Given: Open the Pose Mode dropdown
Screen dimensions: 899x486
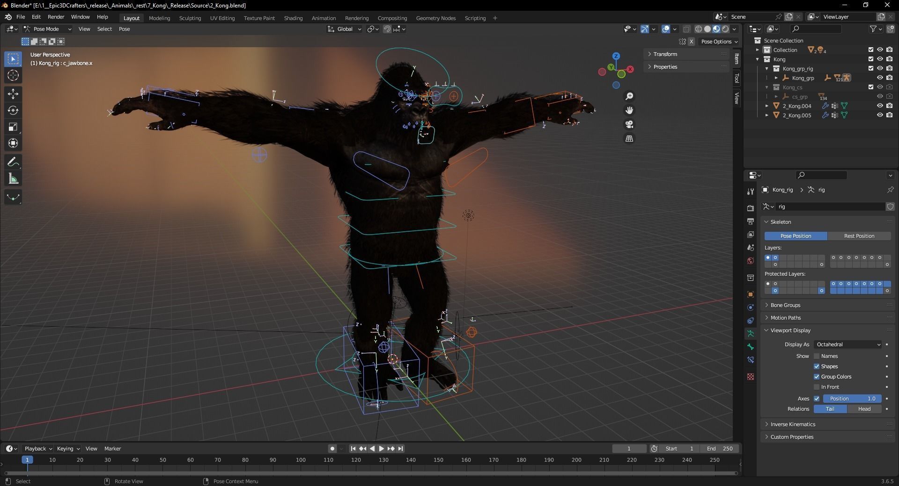Looking at the screenshot, I should [47, 29].
